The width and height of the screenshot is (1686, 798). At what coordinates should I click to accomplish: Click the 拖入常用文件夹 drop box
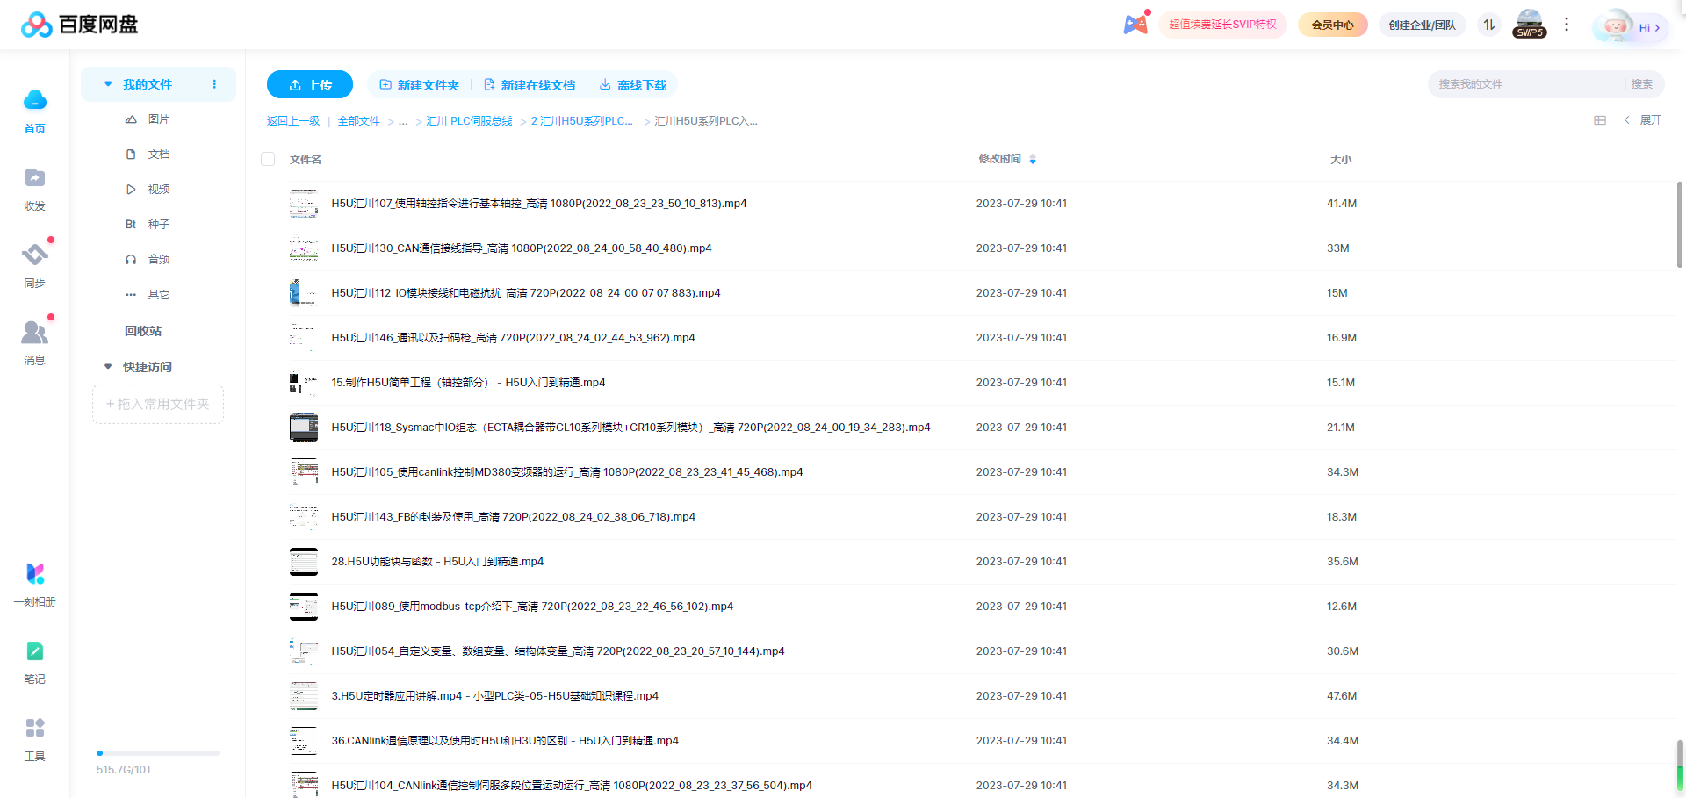tap(158, 404)
